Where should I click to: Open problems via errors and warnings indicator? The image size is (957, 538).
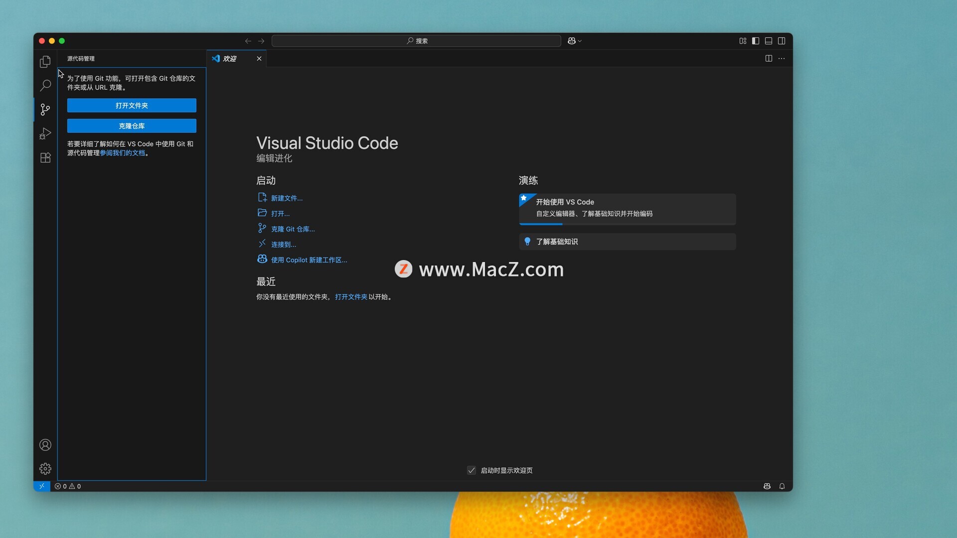[x=68, y=486]
